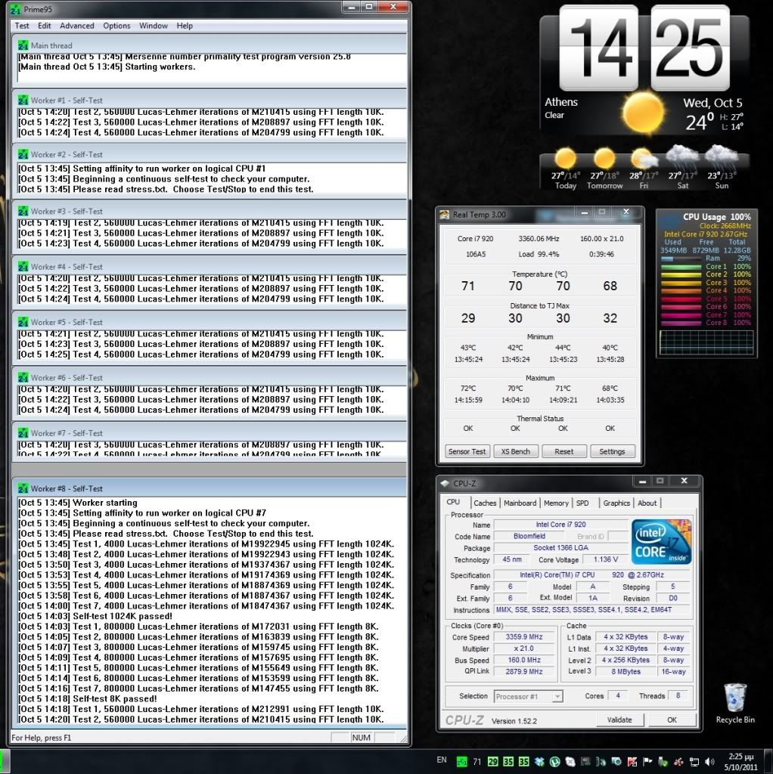Click the green Prime95 tray icon
Screen dimensions: 773x774
461,762
